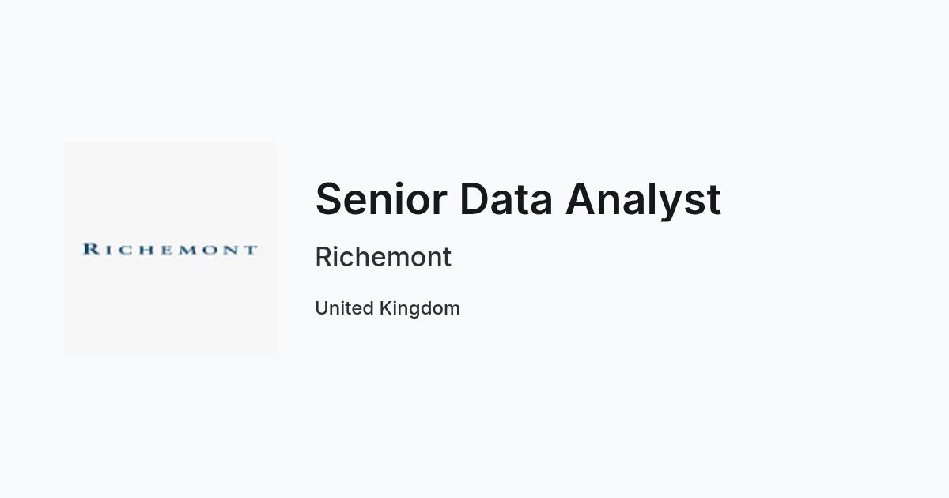Click the word Senior in the heading
Image resolution: width=949 pixels, height=498 pixels.
coord(381,199)
